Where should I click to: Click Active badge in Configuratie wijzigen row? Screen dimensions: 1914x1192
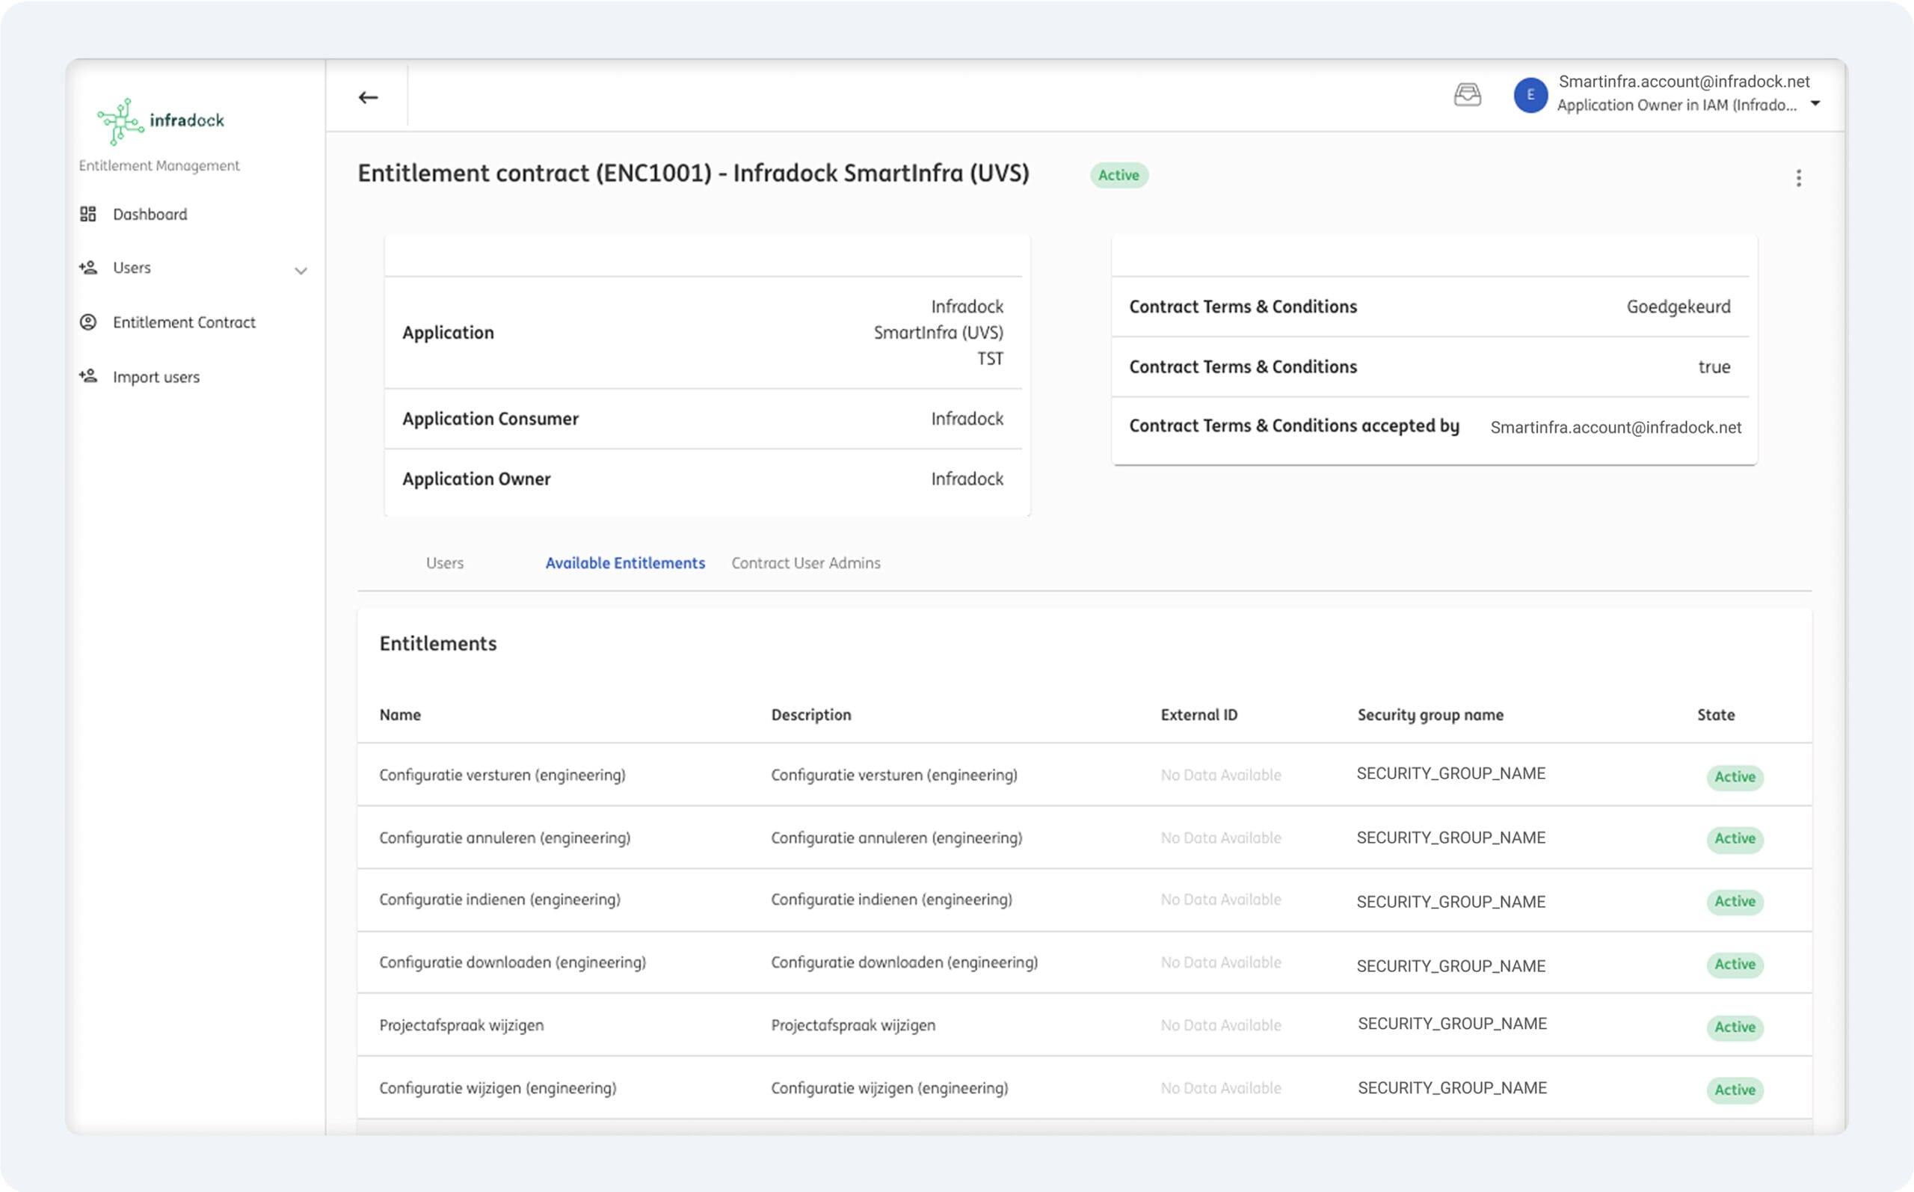(x=1735, y=1090)
